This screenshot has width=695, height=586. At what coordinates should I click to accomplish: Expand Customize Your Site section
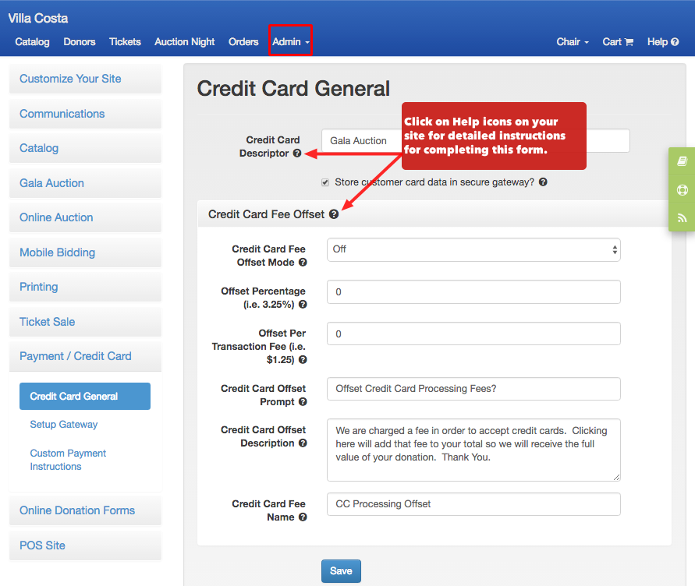(86, 79)
